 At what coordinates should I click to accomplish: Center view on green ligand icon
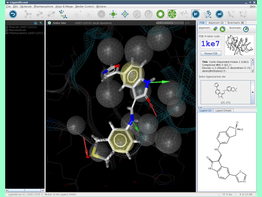(x=113, y=14)
